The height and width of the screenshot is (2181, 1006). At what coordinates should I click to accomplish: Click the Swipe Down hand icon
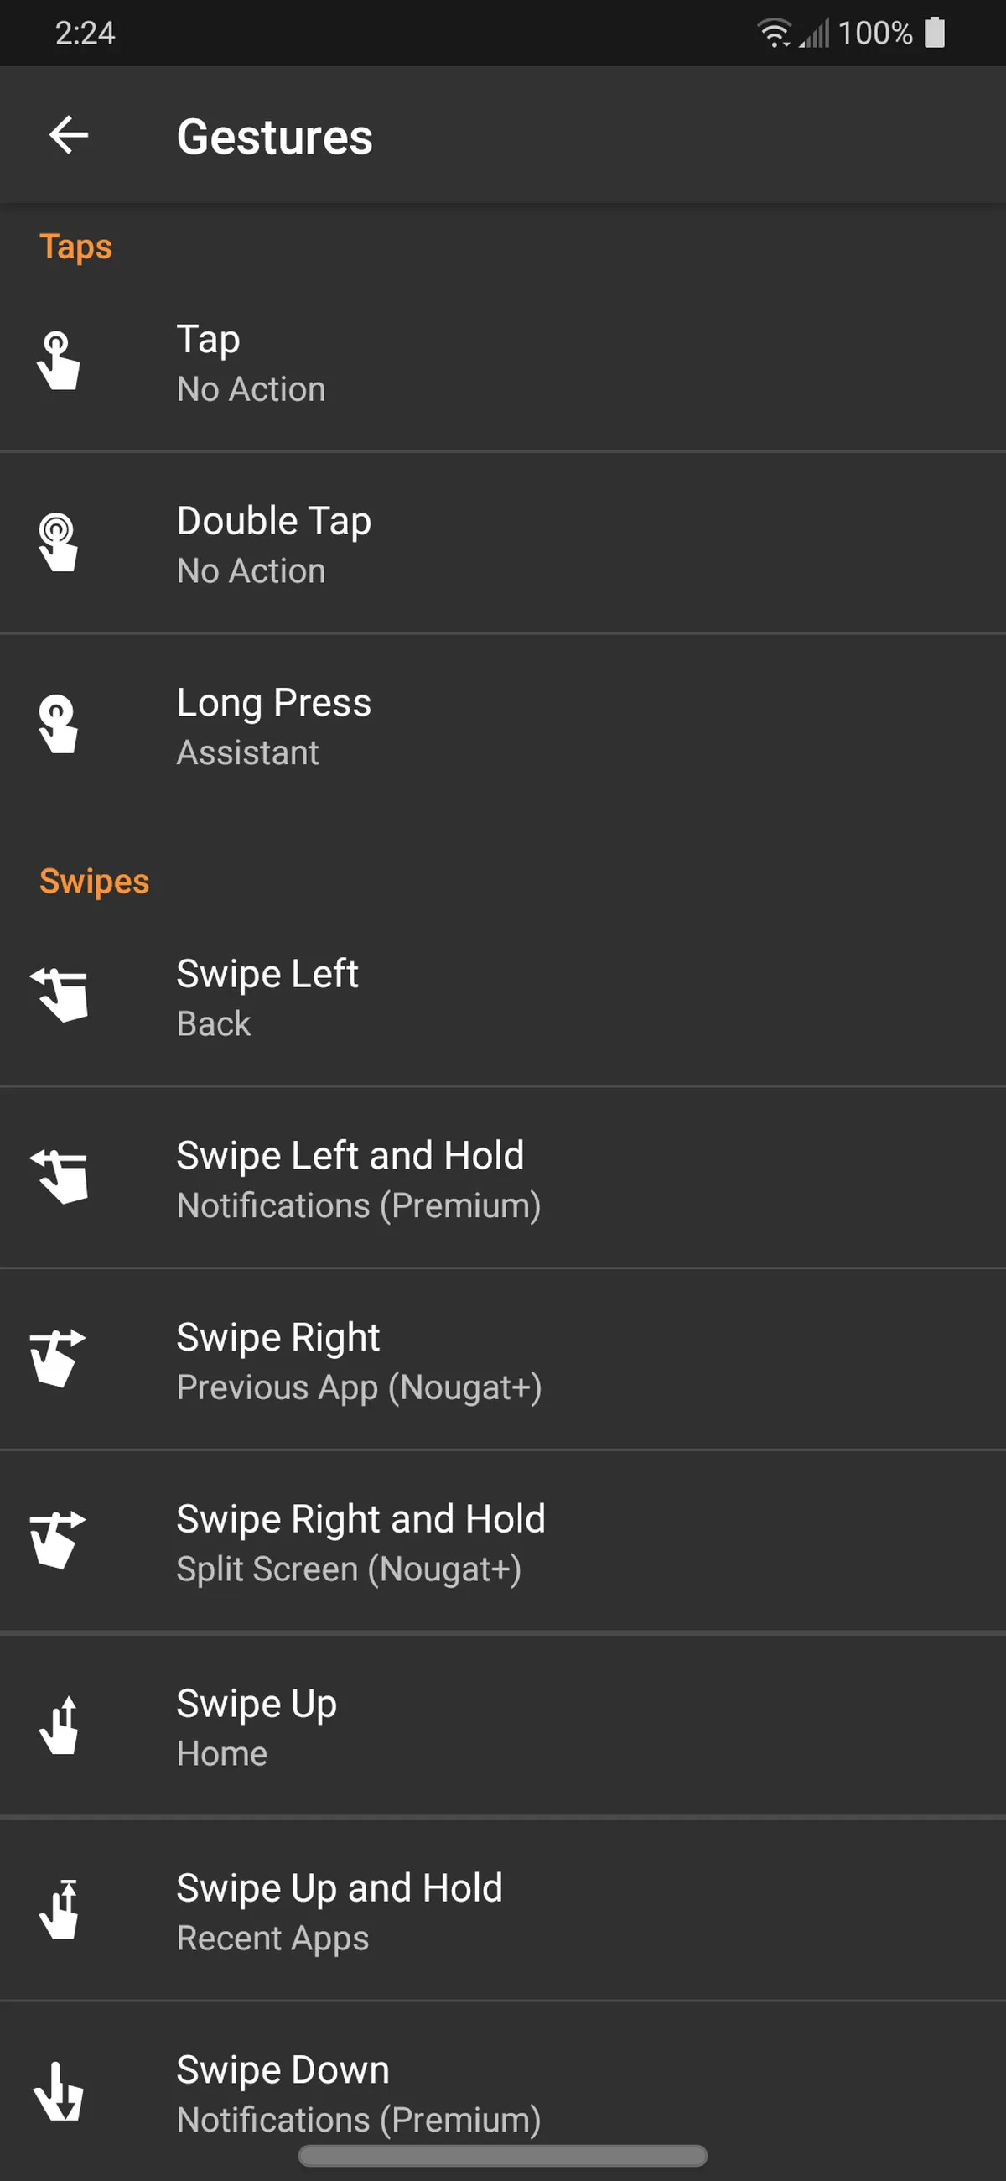[x=59, y=2091]
